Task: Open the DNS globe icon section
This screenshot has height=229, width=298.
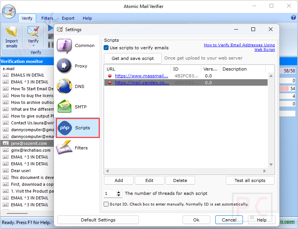Action: (65, 86)
